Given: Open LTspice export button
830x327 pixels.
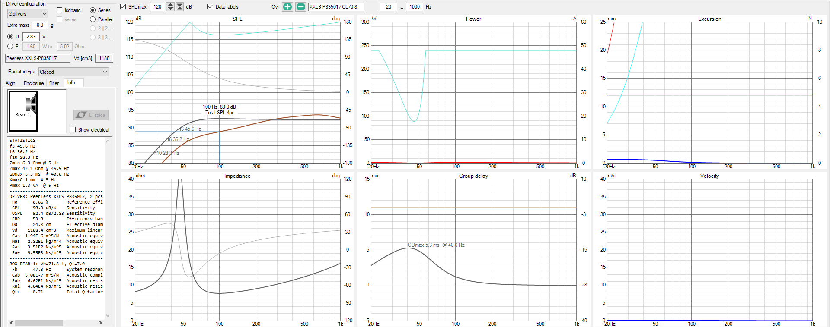Looking at the screenshot, I should [x=91, y=115].
